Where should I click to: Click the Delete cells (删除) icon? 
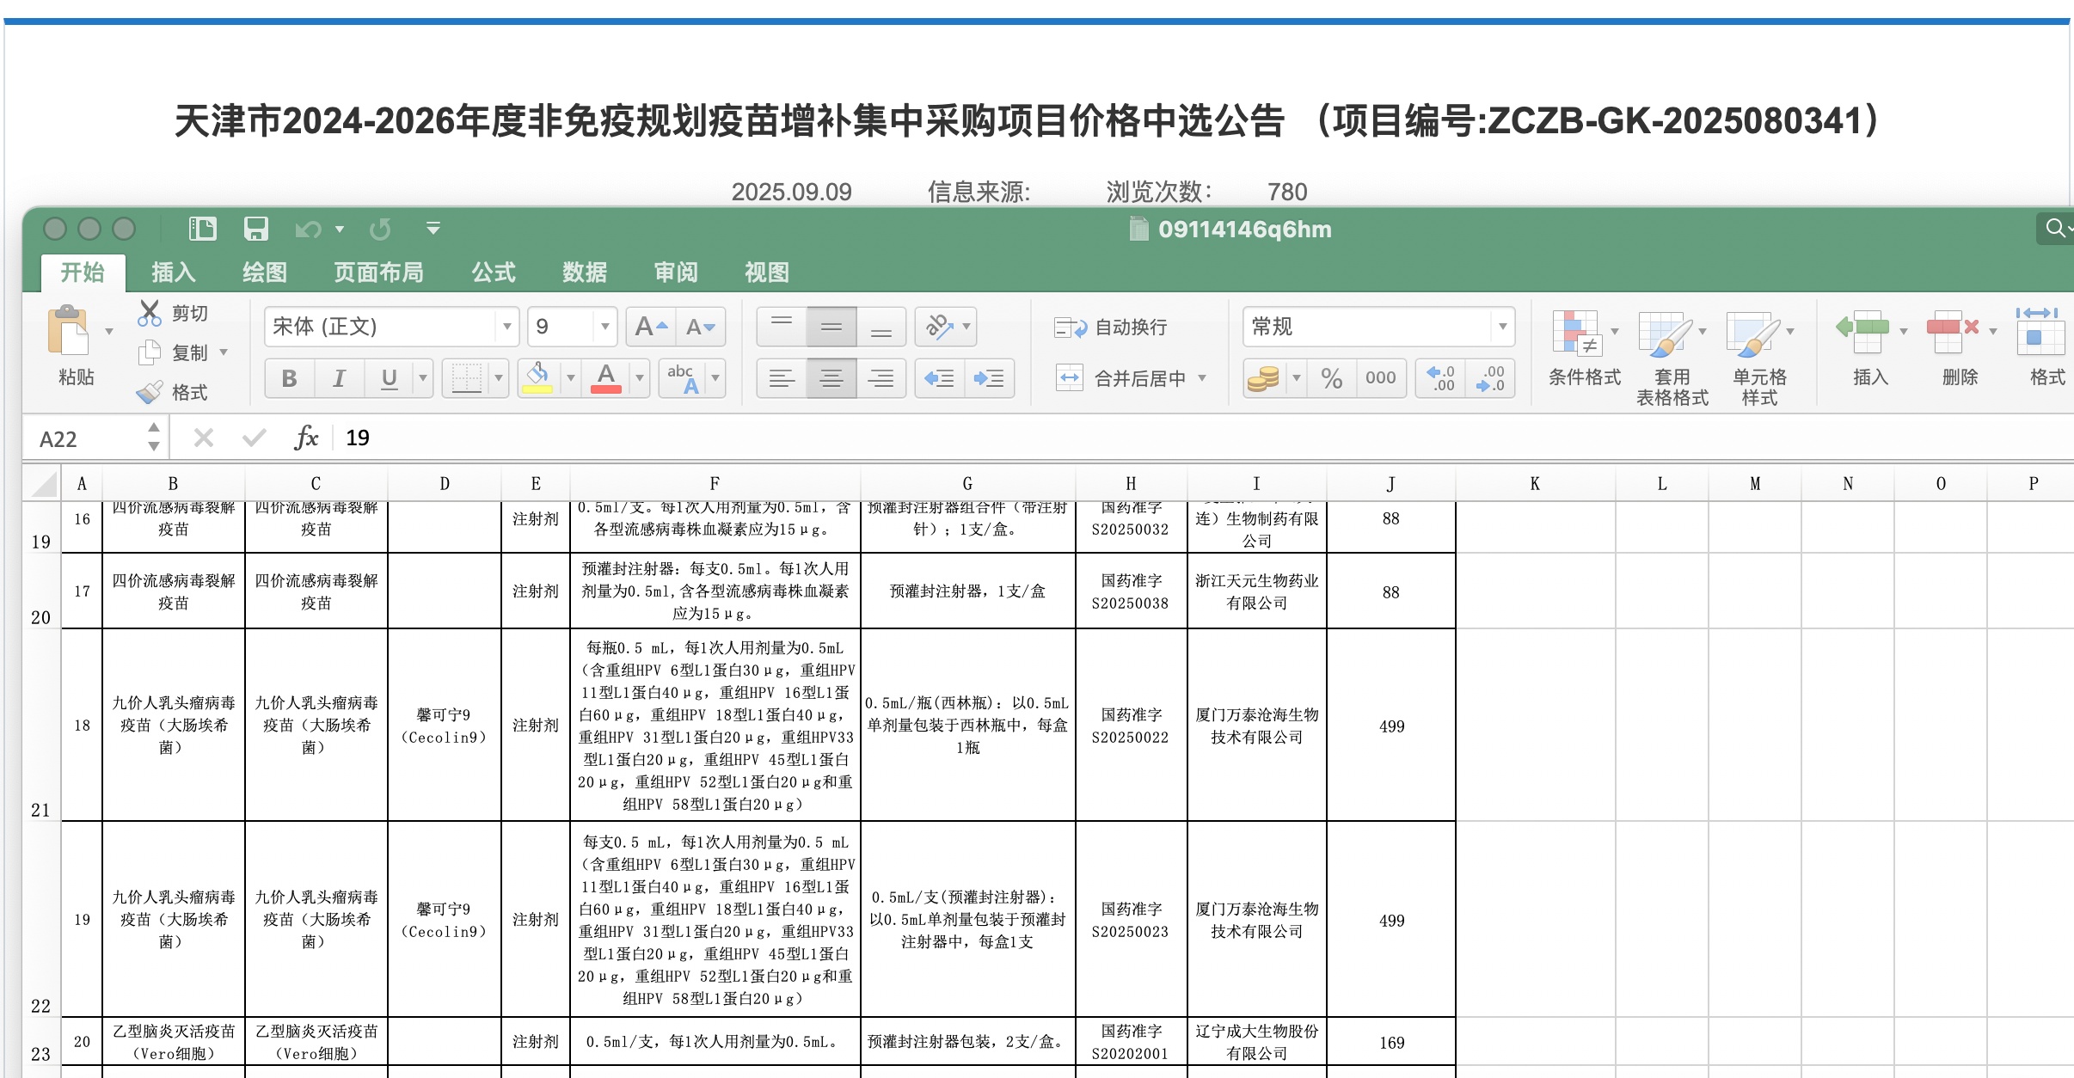click(x=1953, y=331)
